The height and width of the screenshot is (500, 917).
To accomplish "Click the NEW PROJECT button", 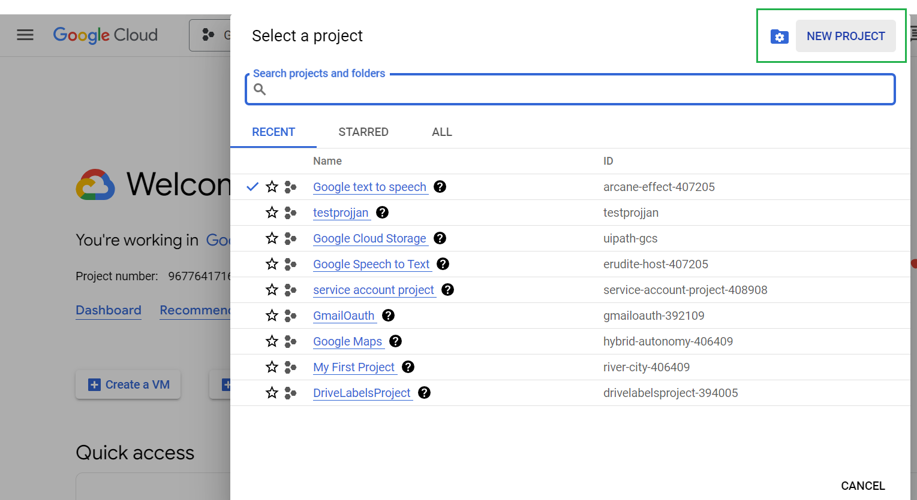I will pos(846,36).
